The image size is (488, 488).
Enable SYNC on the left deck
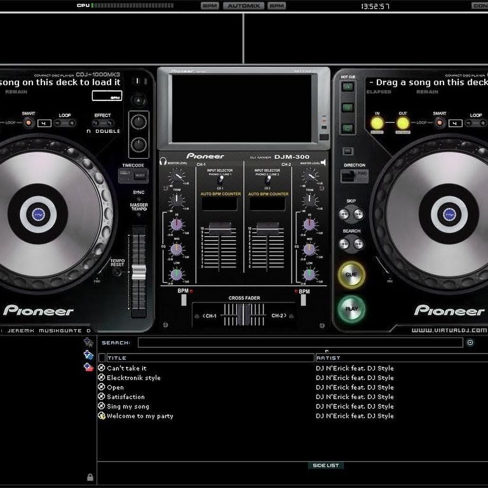(139, 199)
